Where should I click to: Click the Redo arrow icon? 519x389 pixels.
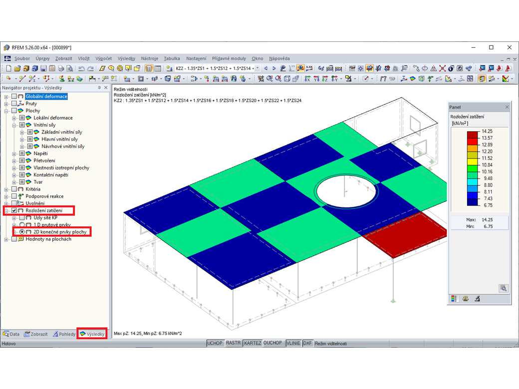coord(90,68)
